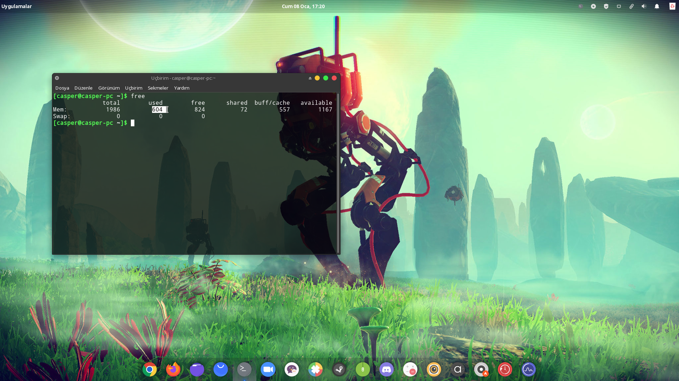The width and height of the screenshot is (679, 381).
Task: Launch Steam from the dock
Action: click(x=339, y=369)
